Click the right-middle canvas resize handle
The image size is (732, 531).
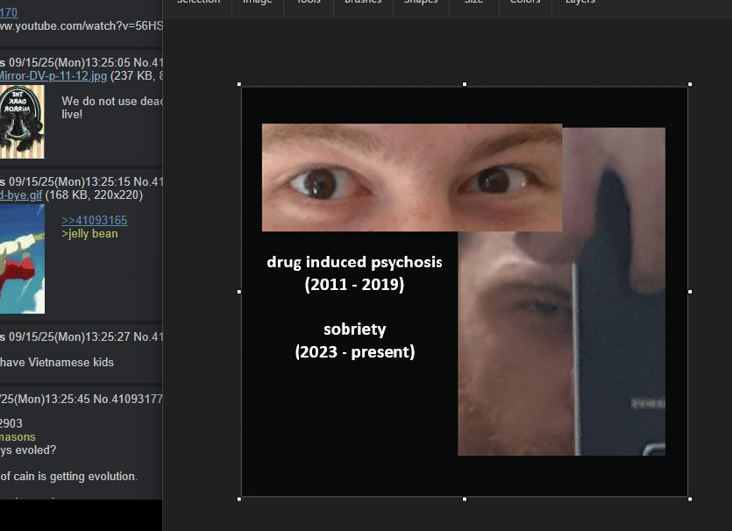(690, 292)
